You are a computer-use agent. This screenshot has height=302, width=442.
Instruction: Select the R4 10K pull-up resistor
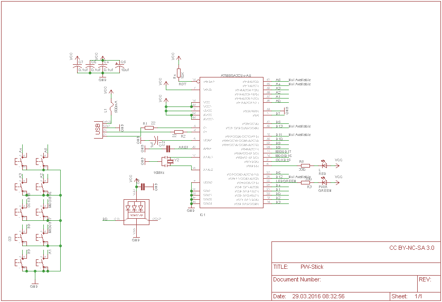click(x=178, y=73)
